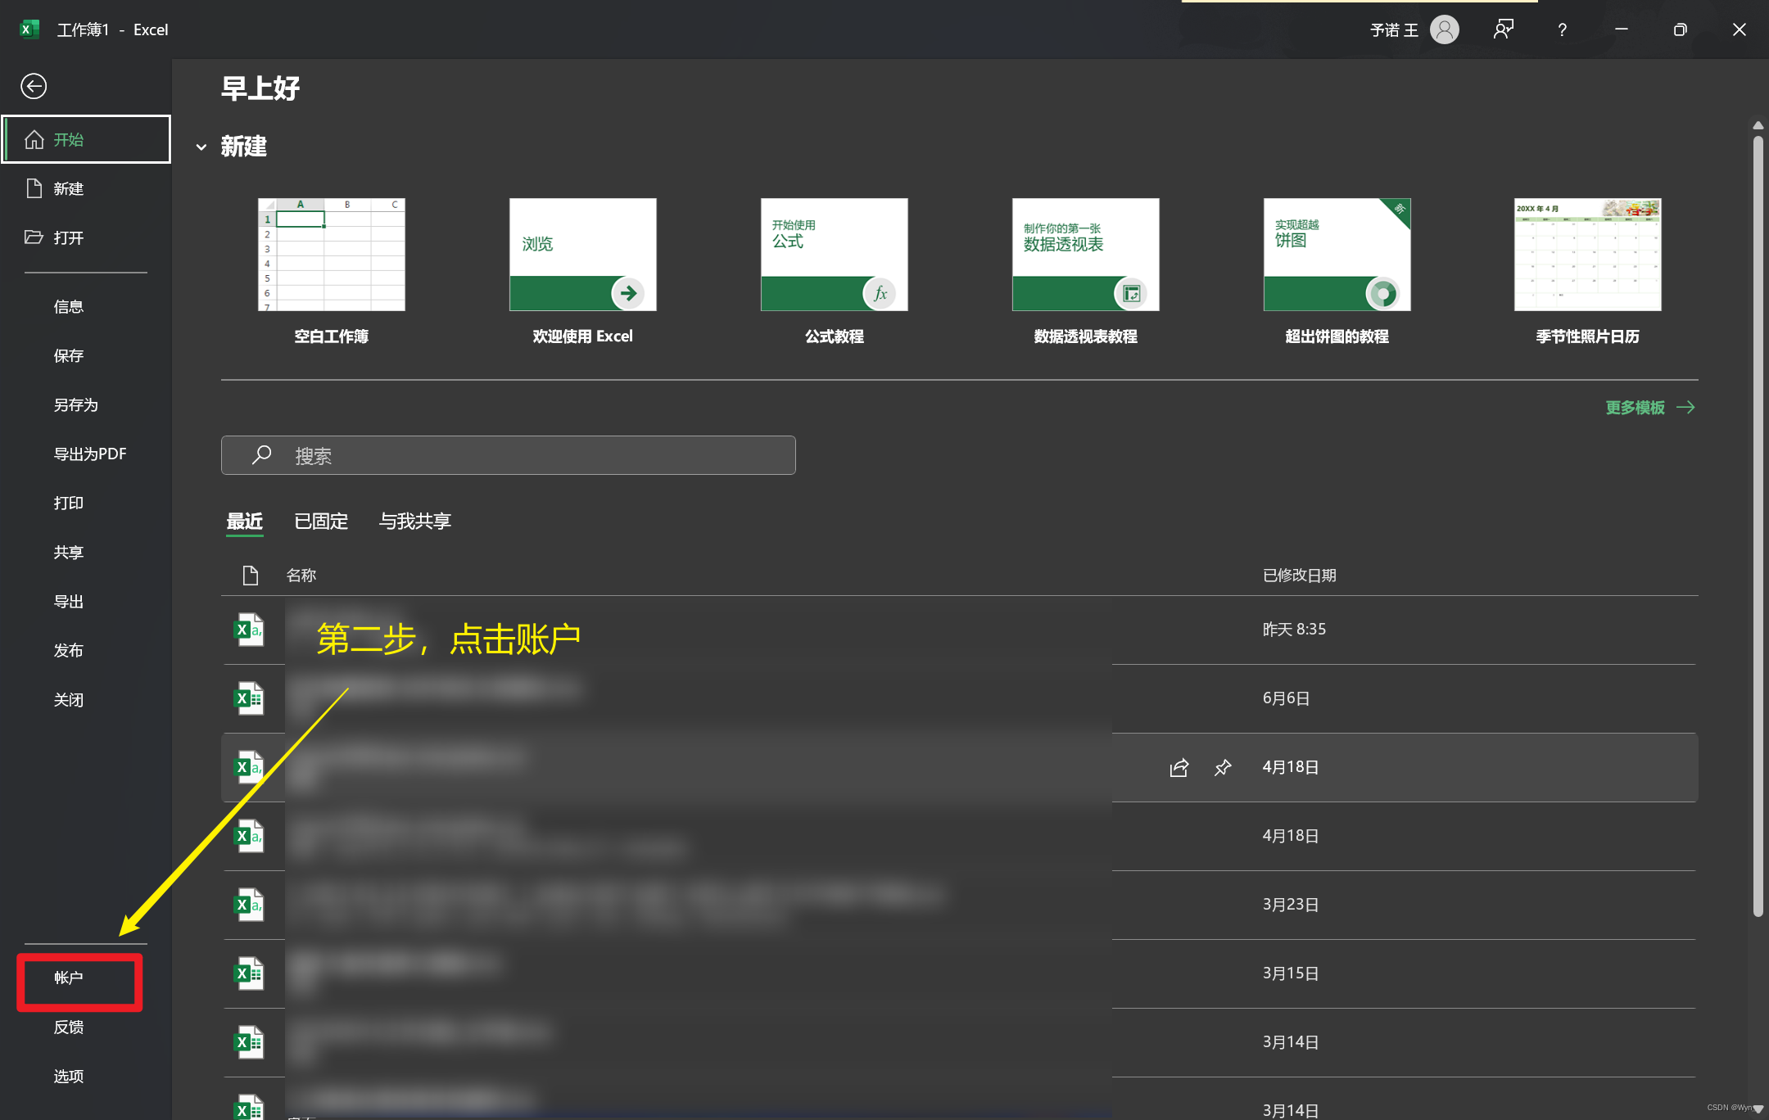Select 导出为PDF in the sidebar
The width and height of the screenshot is (1769, 1120).
click(90, 454)
